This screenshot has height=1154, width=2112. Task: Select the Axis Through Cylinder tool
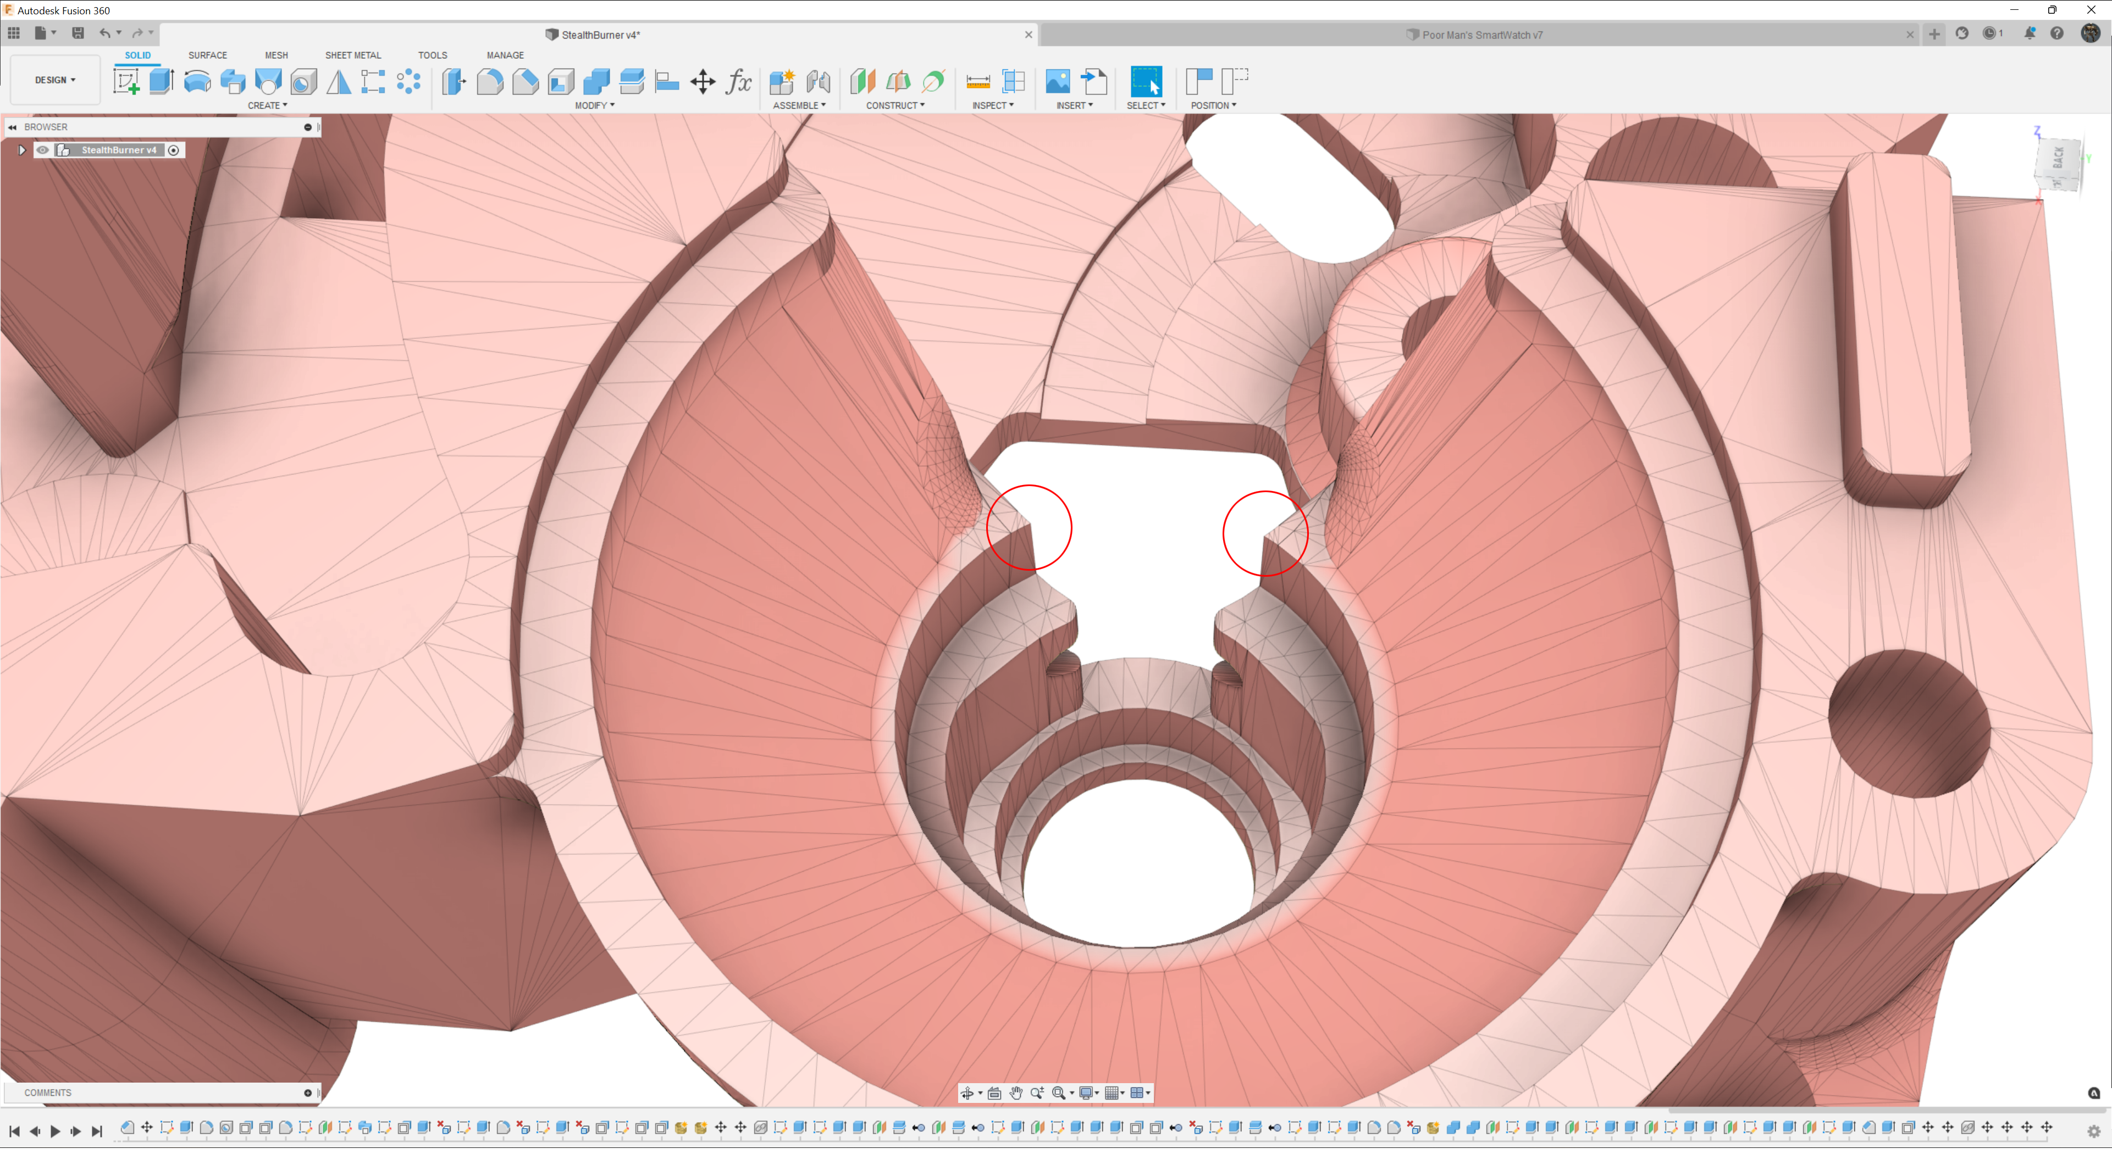tap(934, 82)
